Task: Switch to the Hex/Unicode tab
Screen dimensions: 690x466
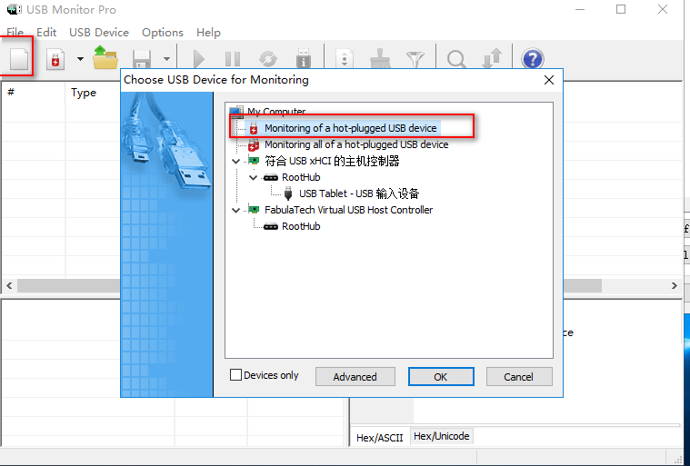Action: (442, 436)
